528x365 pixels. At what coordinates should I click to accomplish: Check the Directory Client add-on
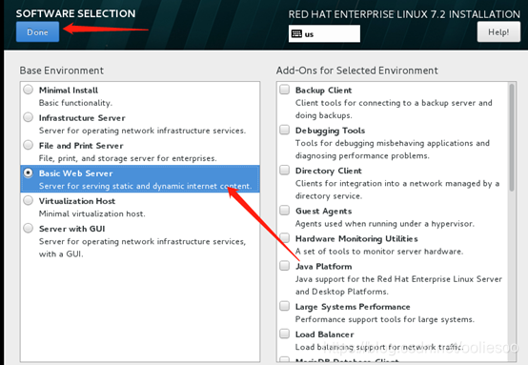[285, 170]
